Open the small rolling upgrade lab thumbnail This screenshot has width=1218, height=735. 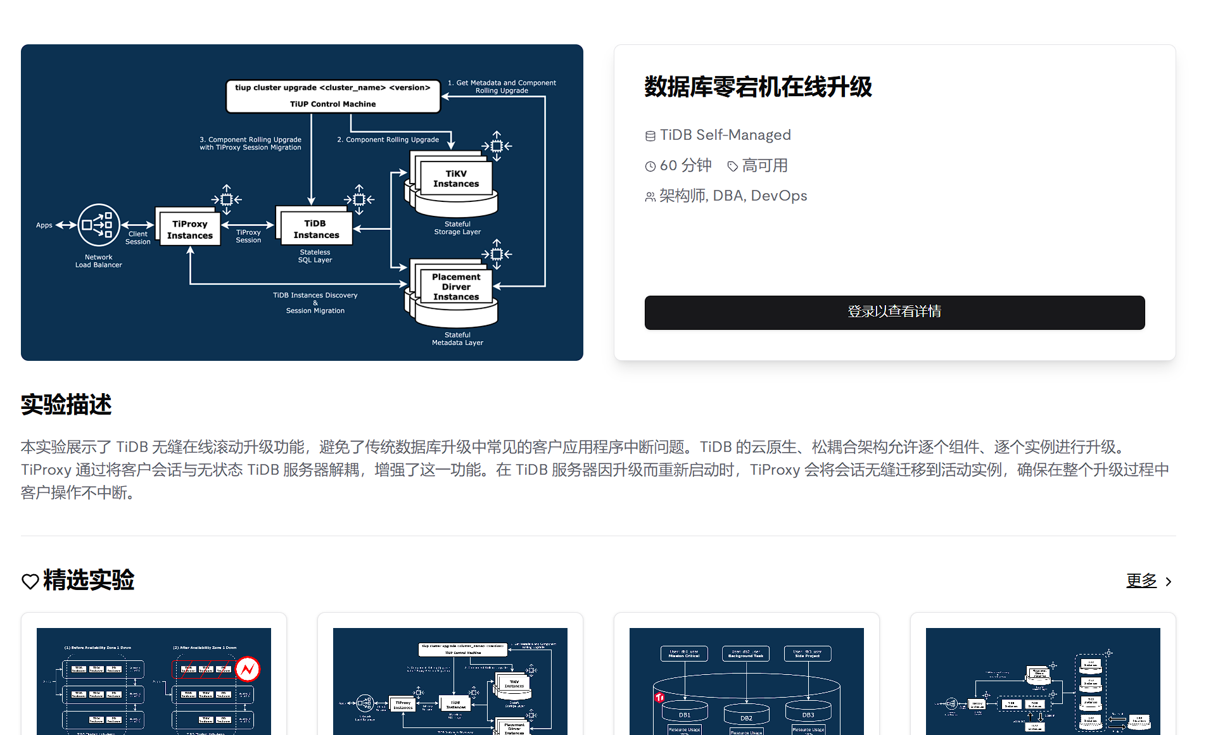coord(450,681)
